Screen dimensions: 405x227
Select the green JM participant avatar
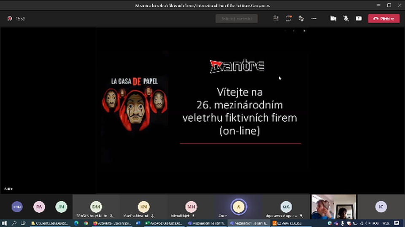tap(61, 207)
